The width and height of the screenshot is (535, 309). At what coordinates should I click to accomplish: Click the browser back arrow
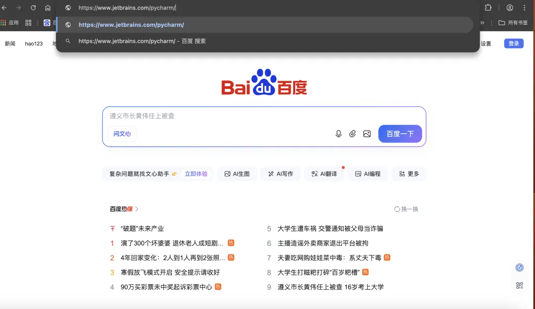(4, 7)
